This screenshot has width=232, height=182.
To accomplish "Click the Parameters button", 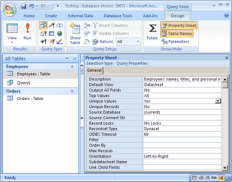I will click(175, 42).
